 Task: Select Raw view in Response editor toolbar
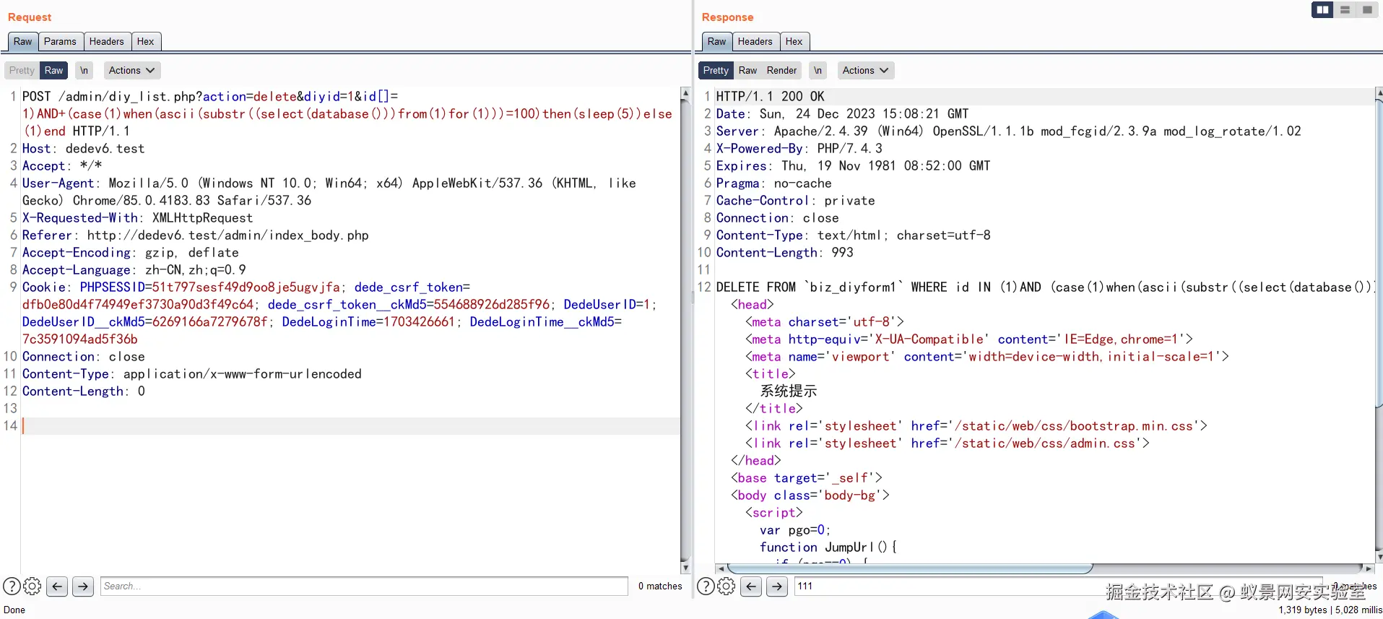click(747, 70)
